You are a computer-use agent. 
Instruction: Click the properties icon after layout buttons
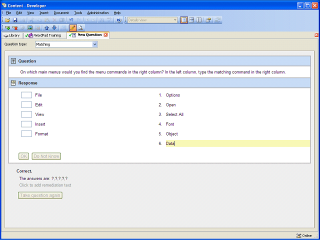coord(208,20)
